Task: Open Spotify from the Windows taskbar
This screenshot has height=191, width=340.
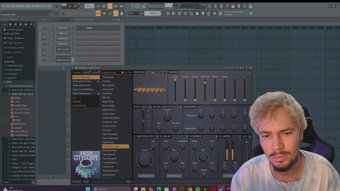Action: [198, 189]
